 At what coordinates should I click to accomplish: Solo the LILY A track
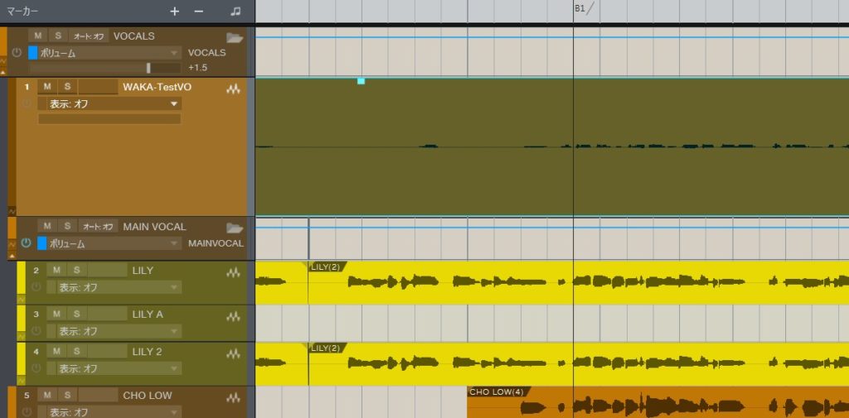(76, 314)
